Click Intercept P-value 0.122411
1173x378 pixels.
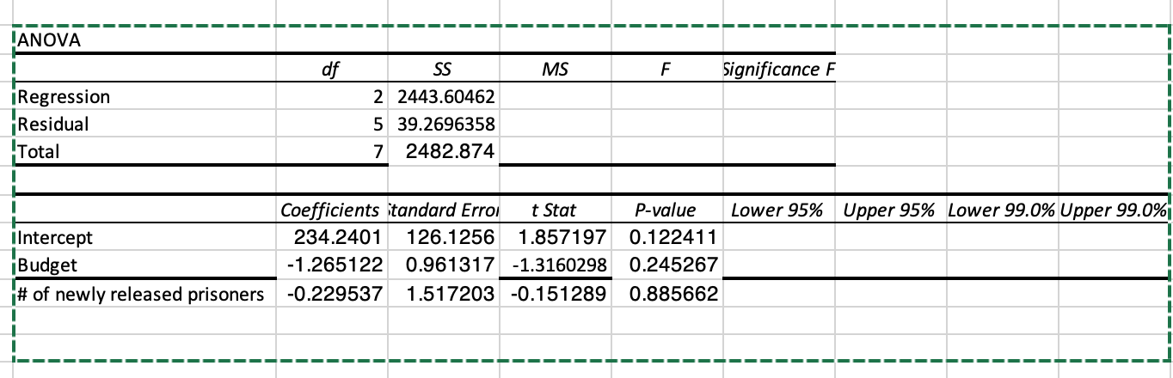667,236
